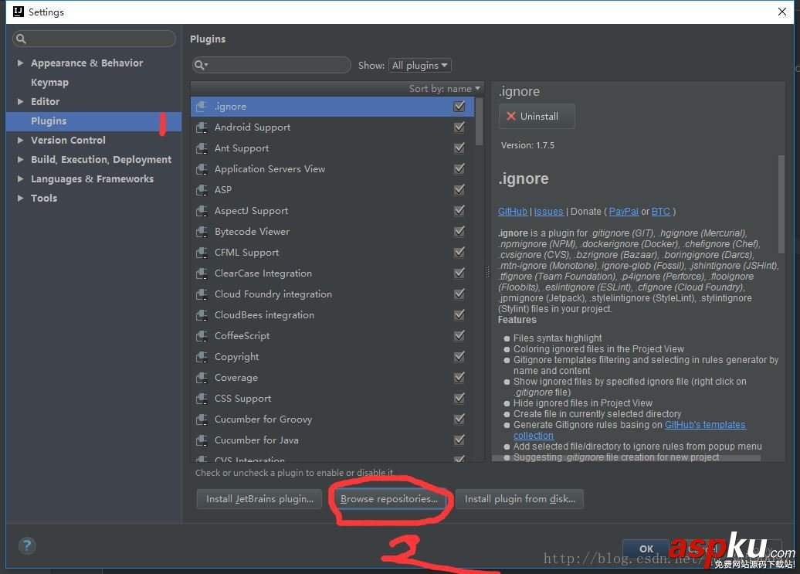Disable the ASP plugin checkbox
This screenshot has width=800, height=574.
coord(459,189)
